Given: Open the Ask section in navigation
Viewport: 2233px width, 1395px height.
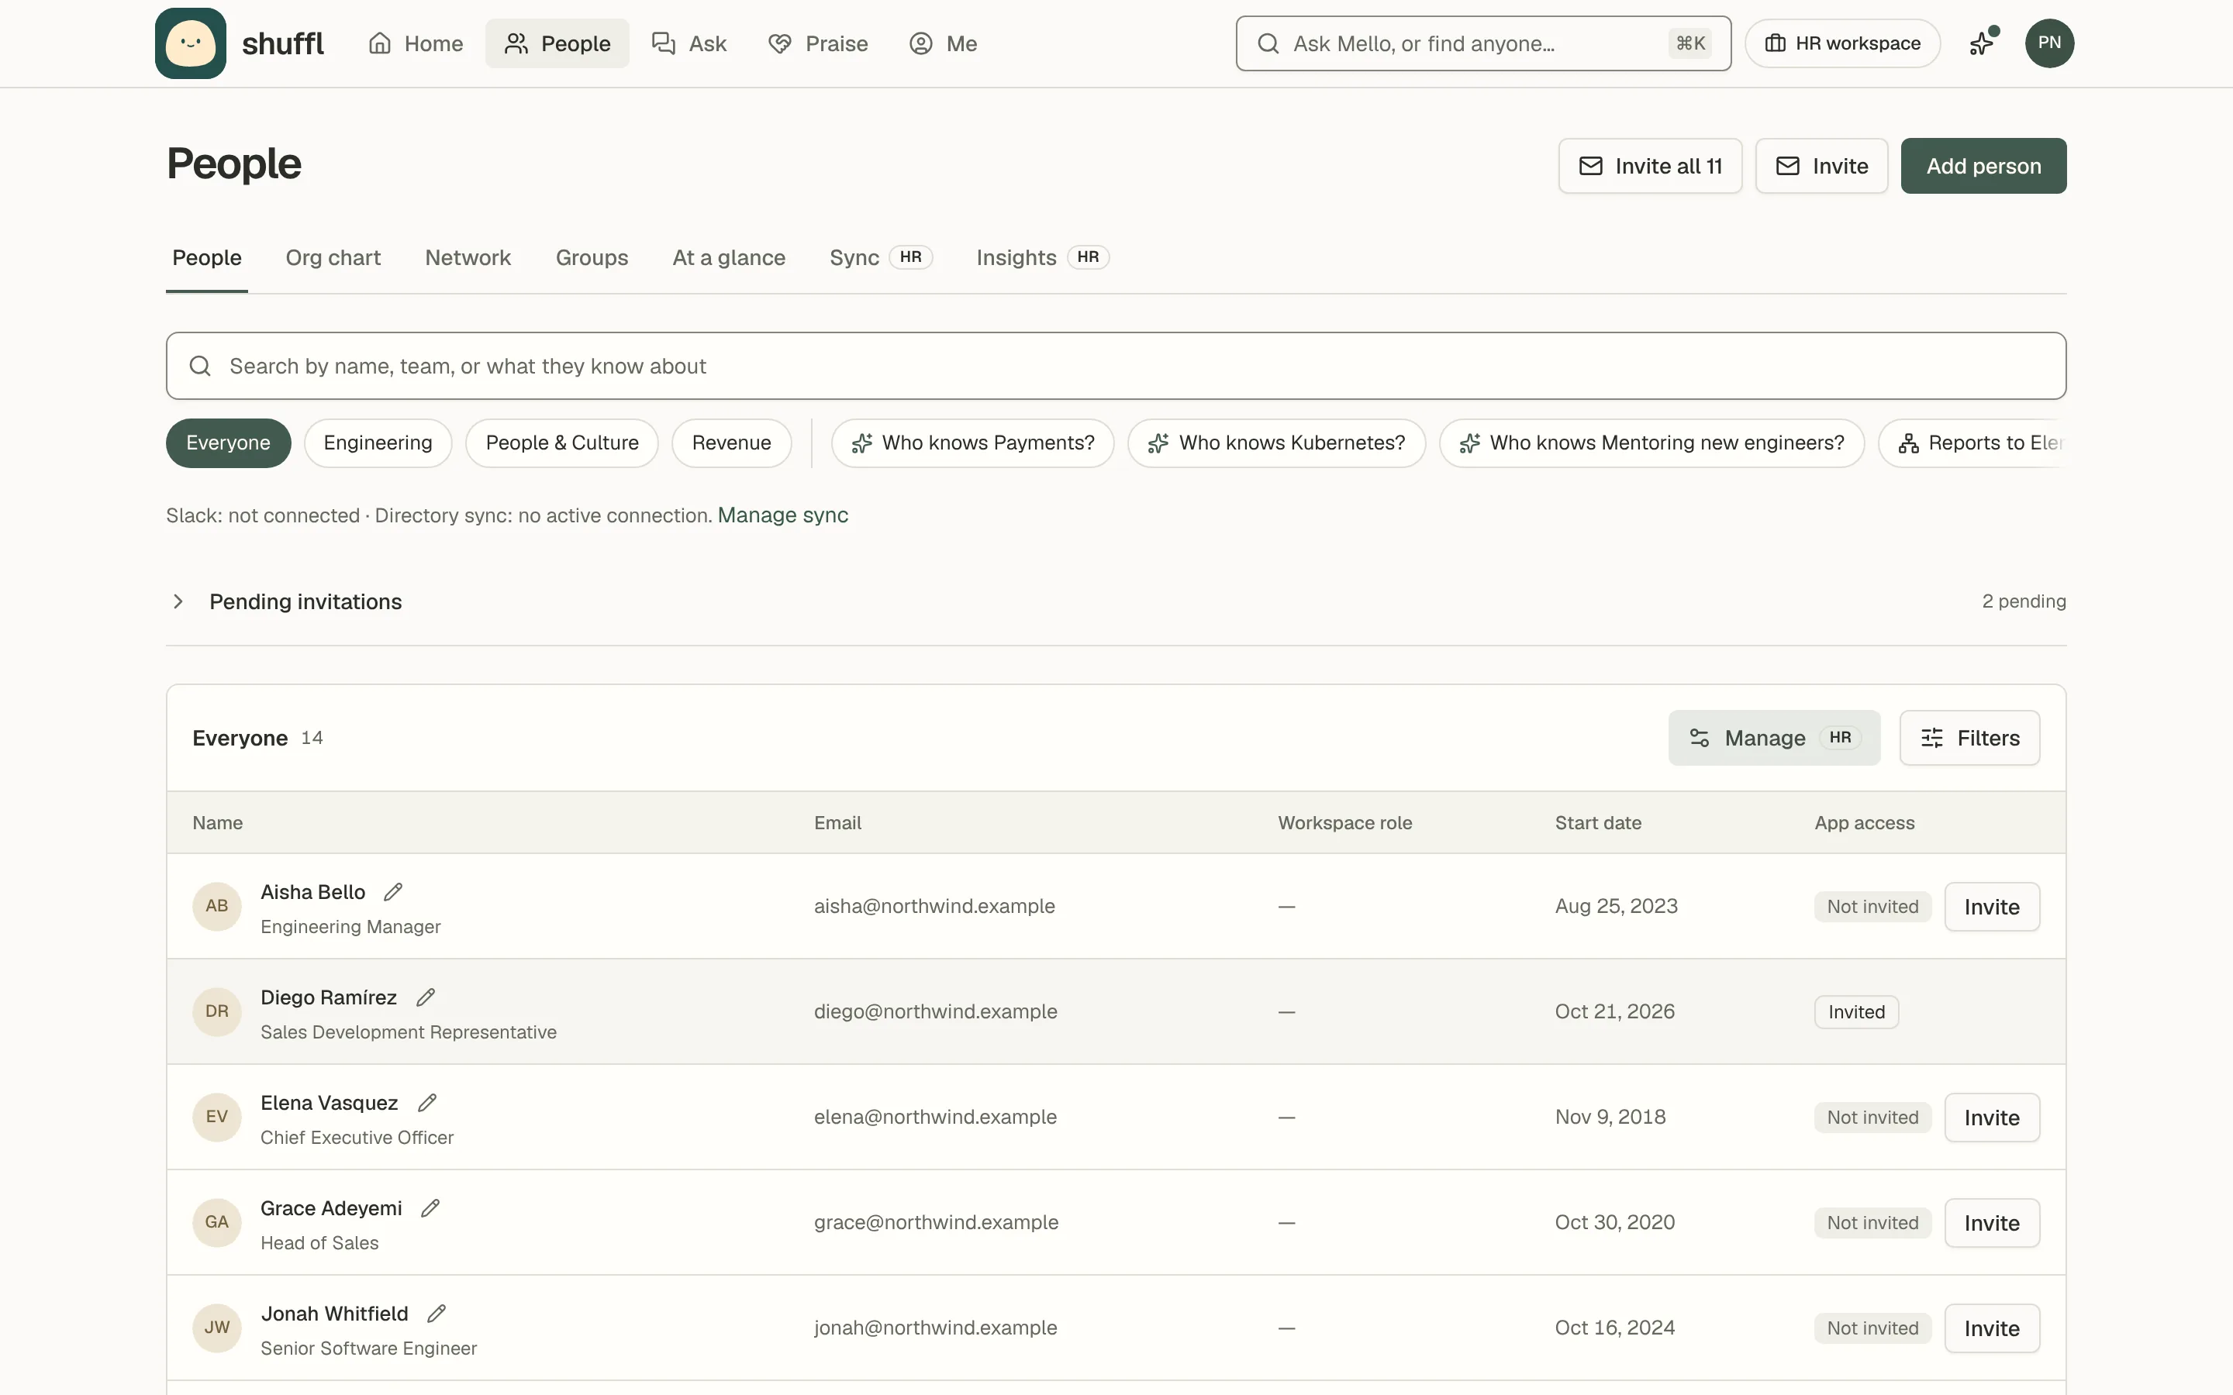Looking at the screenshot, I should point(689,43).
